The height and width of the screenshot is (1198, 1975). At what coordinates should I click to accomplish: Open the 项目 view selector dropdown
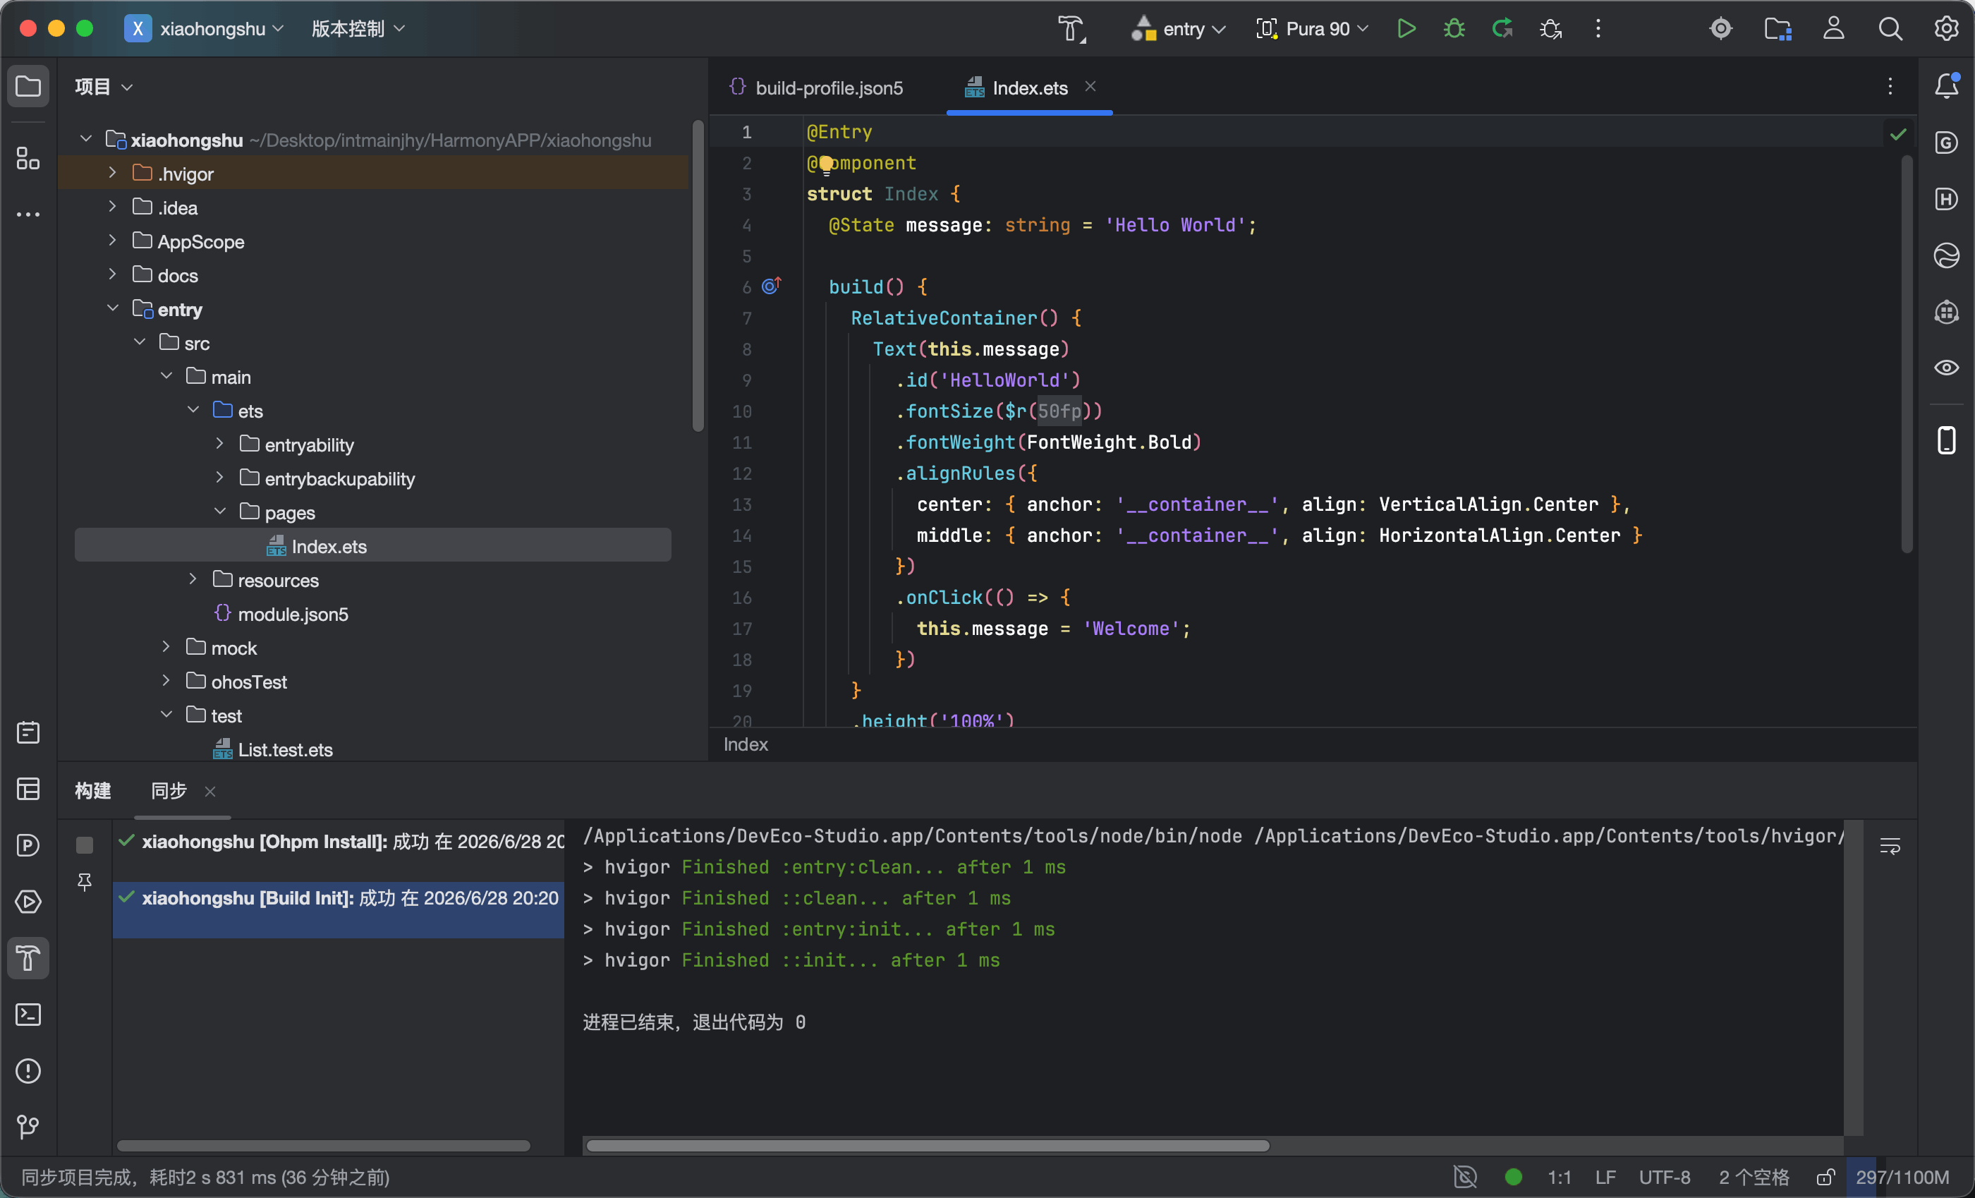pyautogui.click(x=104, y=86)
